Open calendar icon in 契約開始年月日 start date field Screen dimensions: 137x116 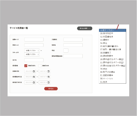click(x=34, y=77)
